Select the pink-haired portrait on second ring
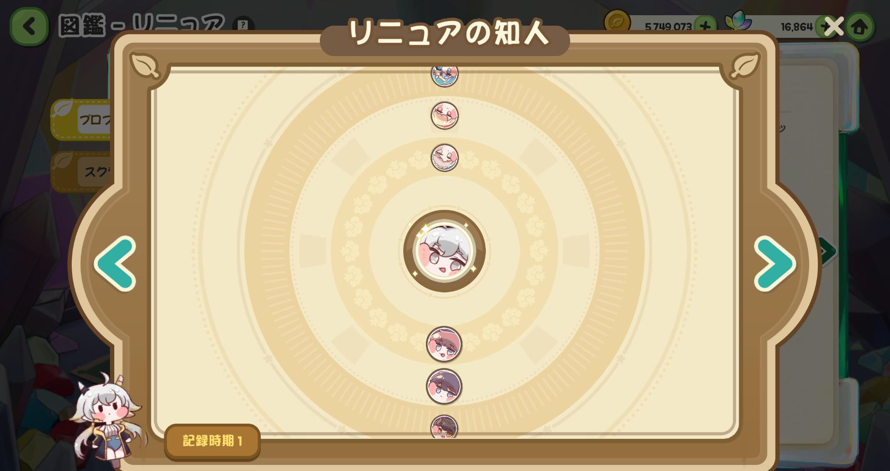This screenshot has height=471, width=890. (445, 116)
